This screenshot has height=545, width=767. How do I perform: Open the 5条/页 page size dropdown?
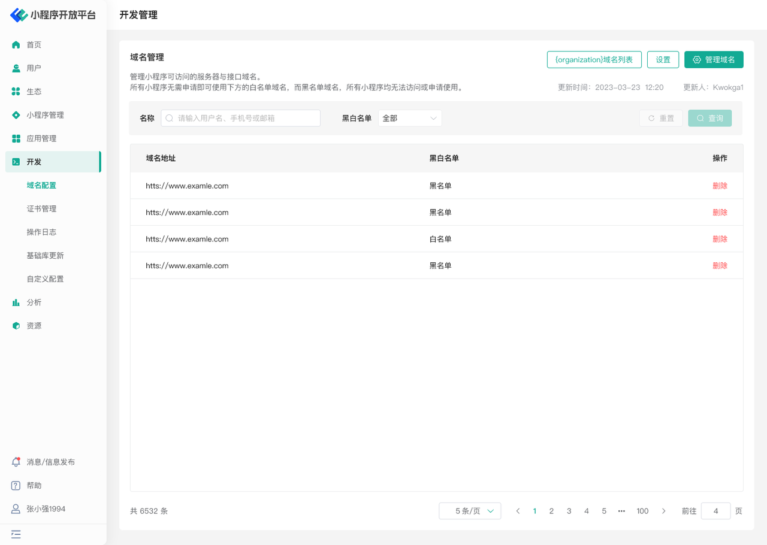tap(470, 511)
